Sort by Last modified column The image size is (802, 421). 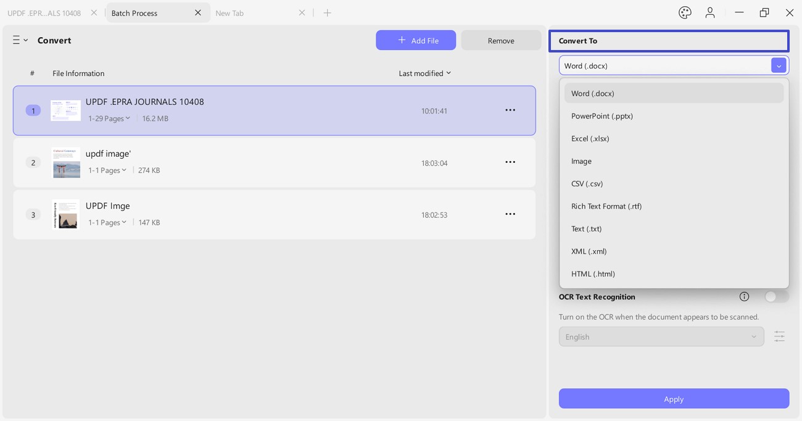(x=424, y=73)
